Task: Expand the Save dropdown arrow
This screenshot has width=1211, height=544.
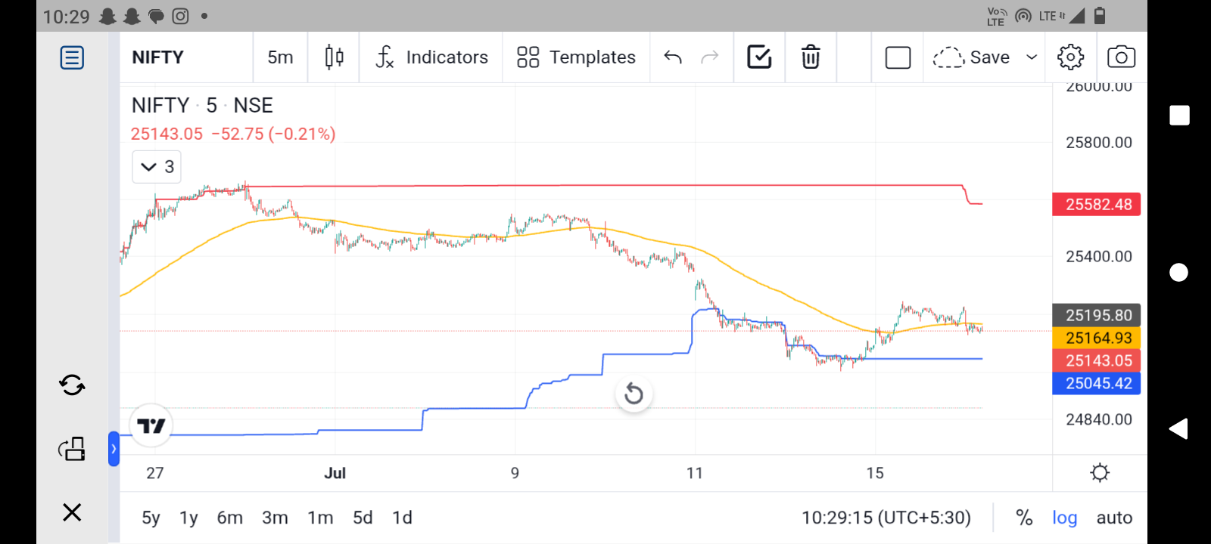Action: coord(1032,57)
